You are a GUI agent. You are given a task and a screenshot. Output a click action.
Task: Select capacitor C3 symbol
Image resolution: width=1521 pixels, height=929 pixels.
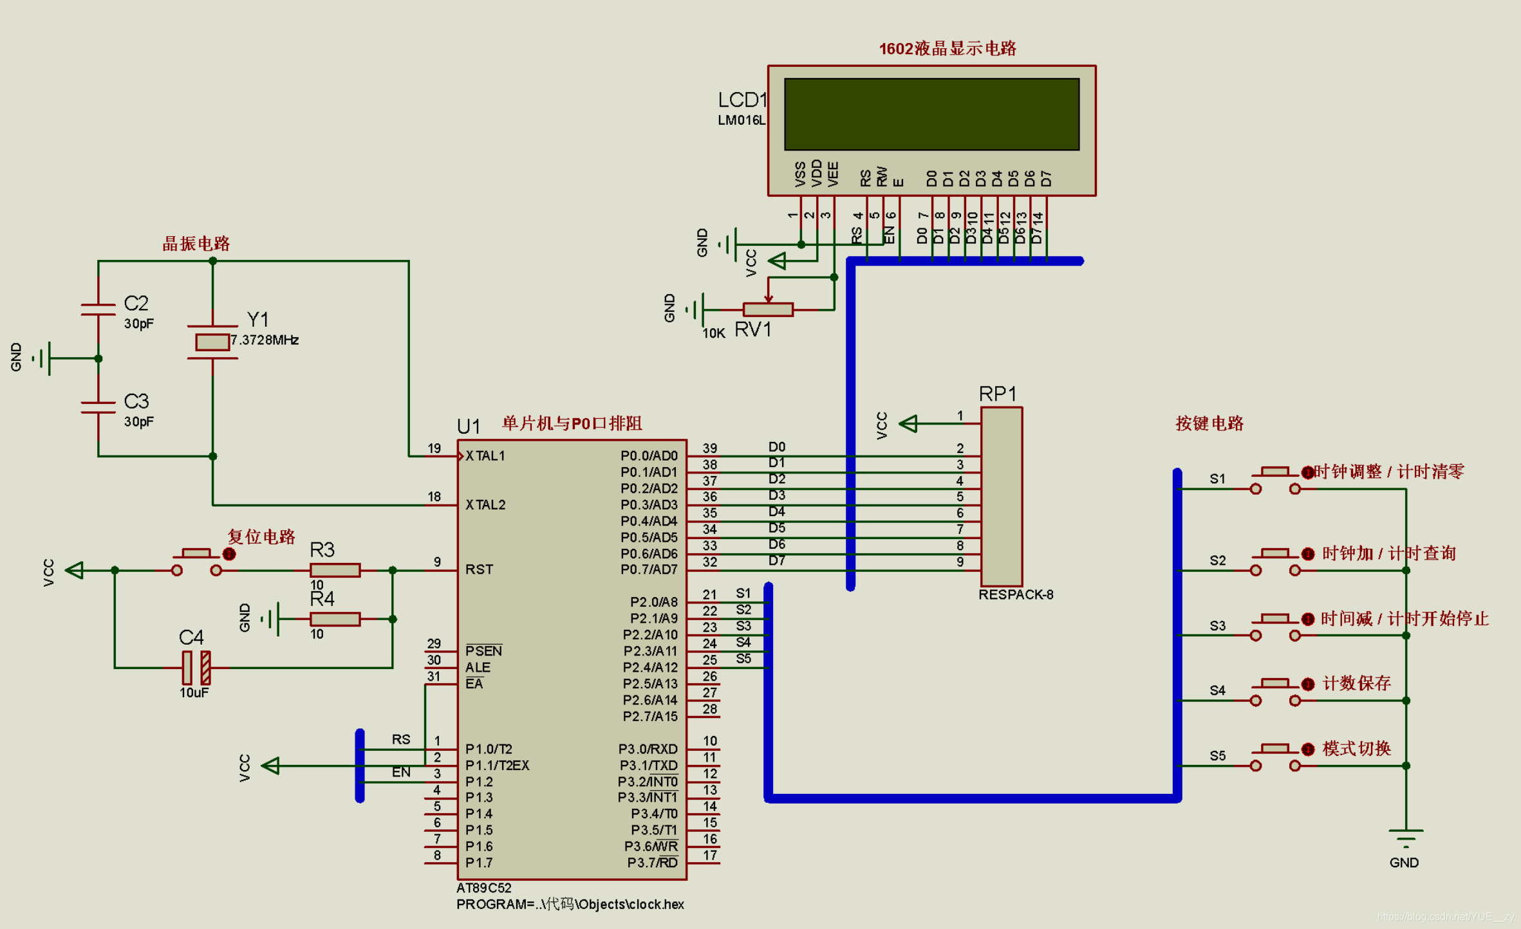[x=98, y=407]
